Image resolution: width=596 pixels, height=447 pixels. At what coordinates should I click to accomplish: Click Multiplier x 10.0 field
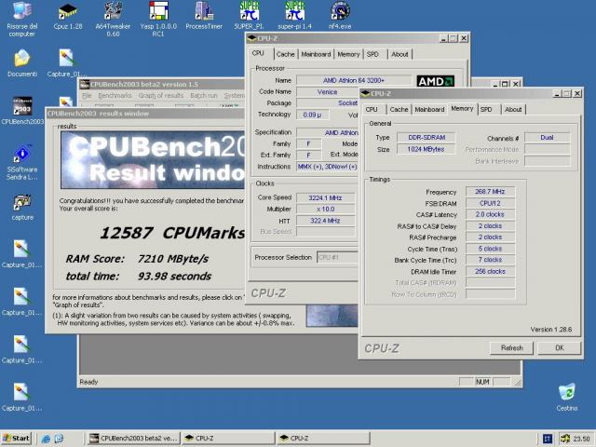point(325,209)
